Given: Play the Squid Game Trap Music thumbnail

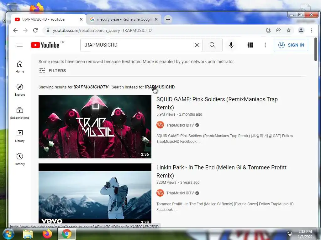Looking at the screenshot, I should coord(95,127).
